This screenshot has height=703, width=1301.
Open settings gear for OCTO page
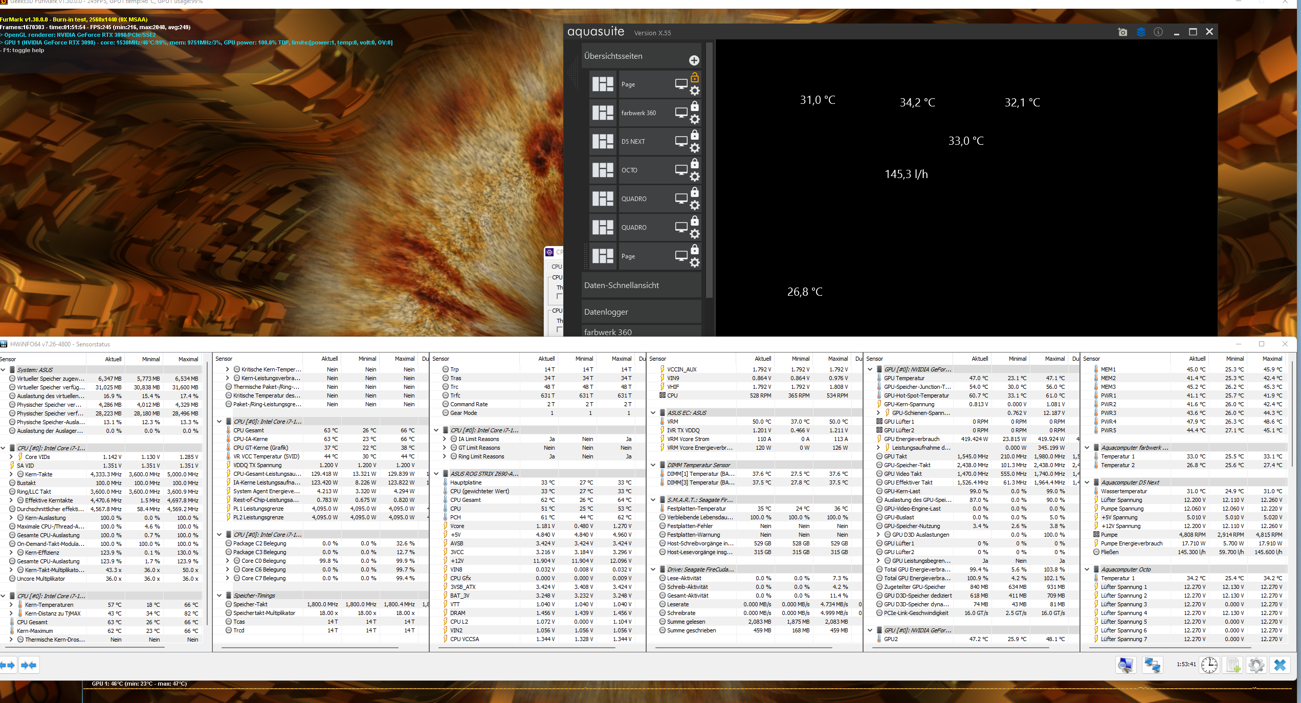[695, 177]
